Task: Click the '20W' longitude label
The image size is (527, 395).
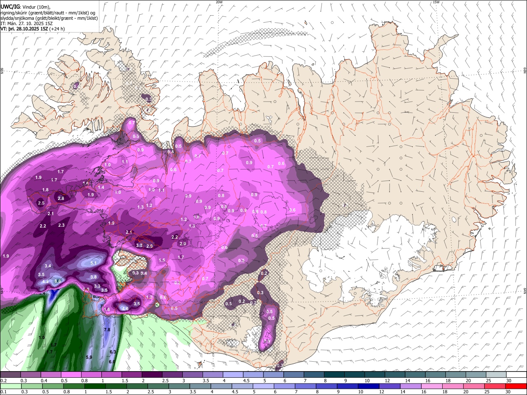Action: (x=219, y=2)
